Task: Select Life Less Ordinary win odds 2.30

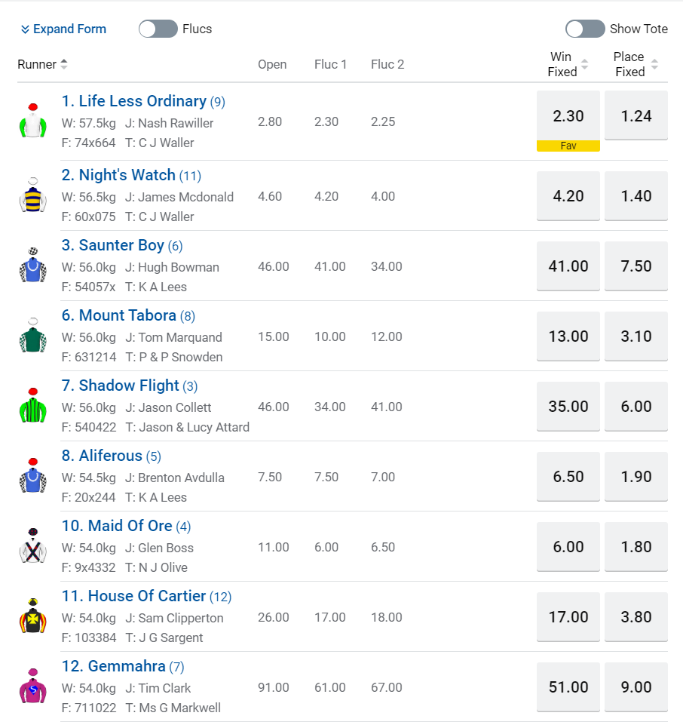Action: coord(568,116)
